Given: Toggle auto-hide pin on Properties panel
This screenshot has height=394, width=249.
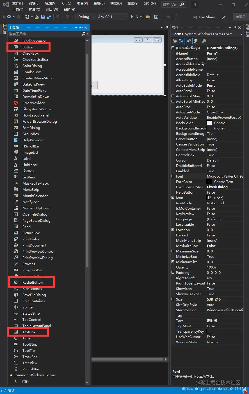Looking at the screenshot, I should [x=235, y=27].
